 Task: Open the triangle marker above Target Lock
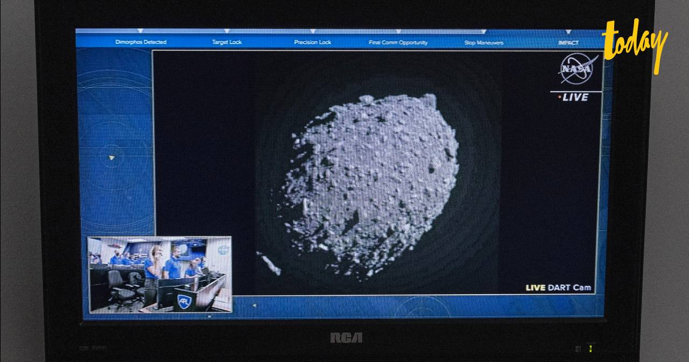click(x=226, y=32)
